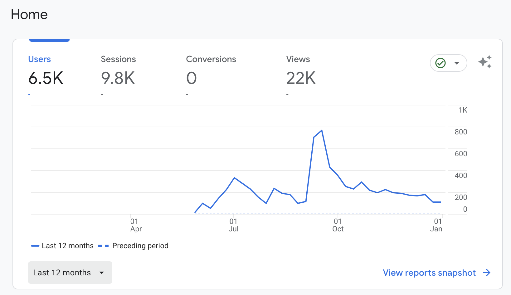
Task: Open the Last 12 months date range dropdown
Action: (x=70, y=272)
